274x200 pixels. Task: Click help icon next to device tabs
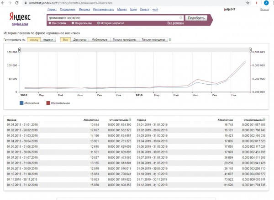(x=170, y=40)
